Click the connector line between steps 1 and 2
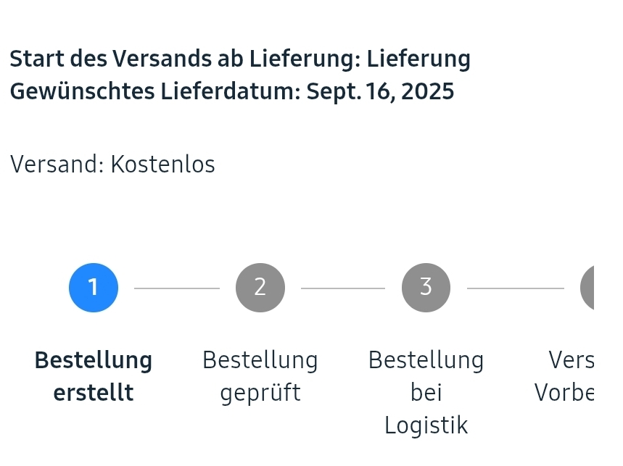Screen dimensions: 623x466 coord(176,288)
